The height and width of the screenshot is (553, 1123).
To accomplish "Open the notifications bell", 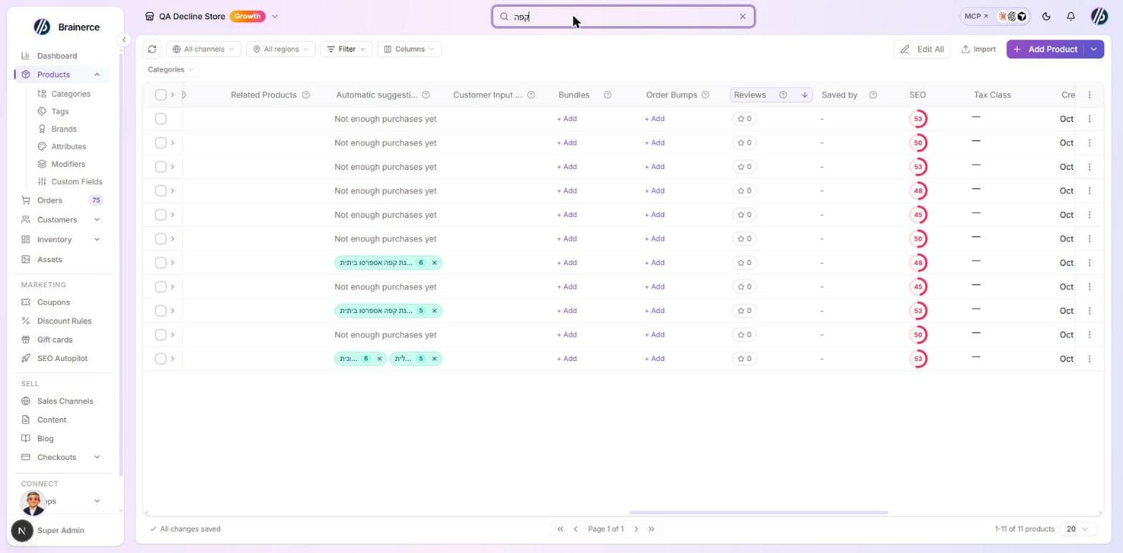I will coord(1071,16).
